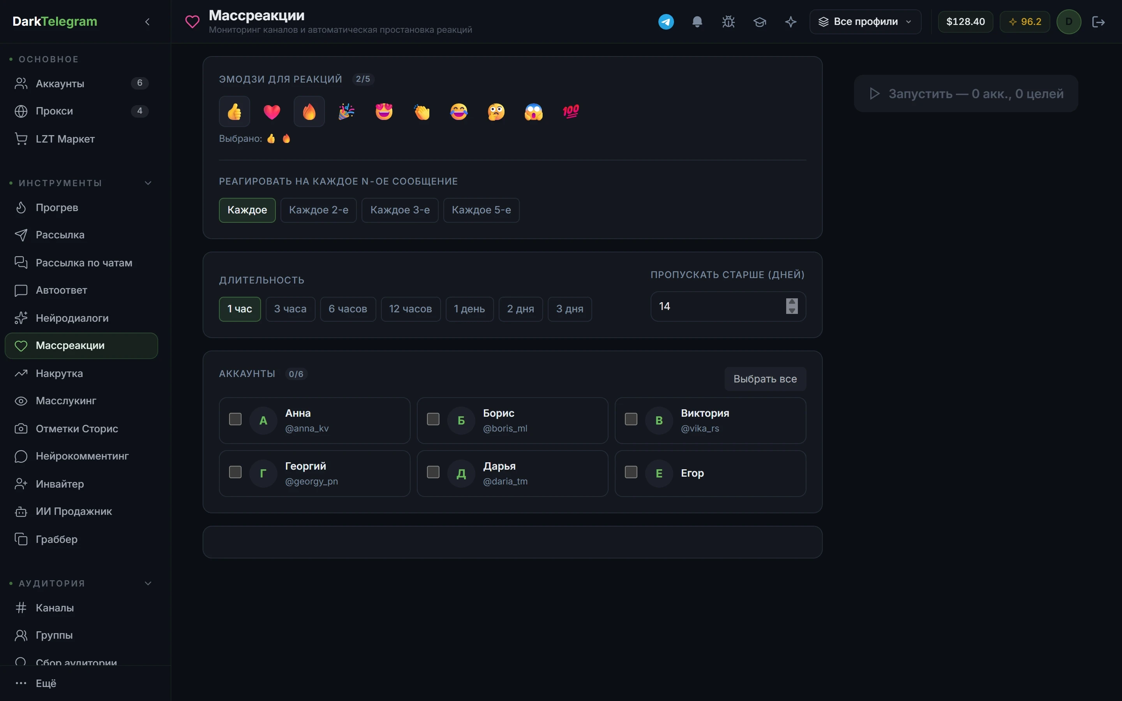The height and width of the screenshot is (701, 1122).
Task: Toggle the thumbs-up reaction emoji
Action: (234, 111)
